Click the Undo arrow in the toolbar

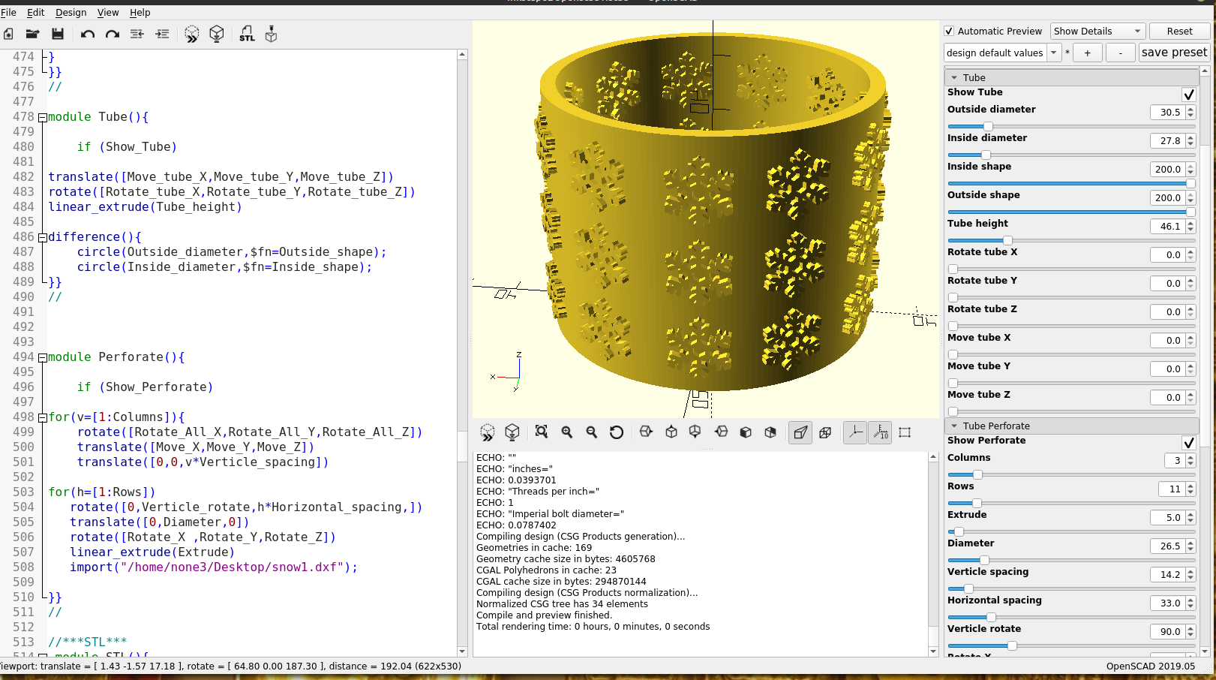(87, 34)
